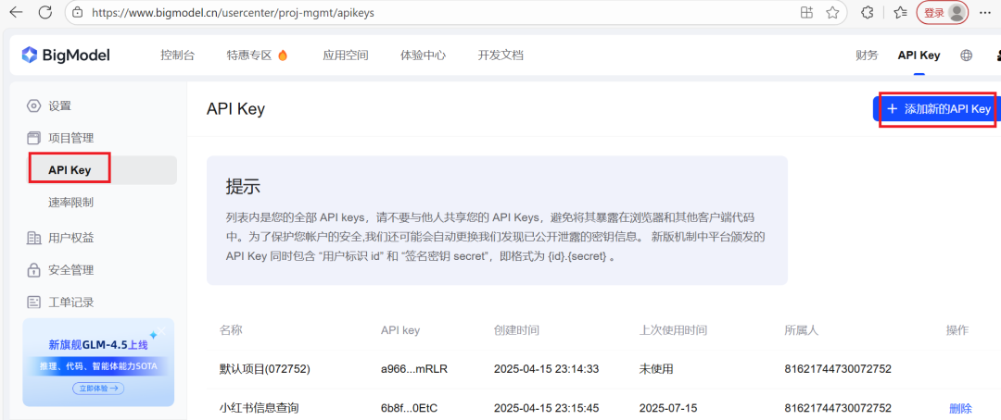Screen dimensions: 1001x420
Task: Click 立即体验 in promo banner
Action: pos(98,388)
